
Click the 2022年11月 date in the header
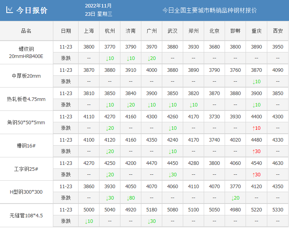[x=98, y=6]
